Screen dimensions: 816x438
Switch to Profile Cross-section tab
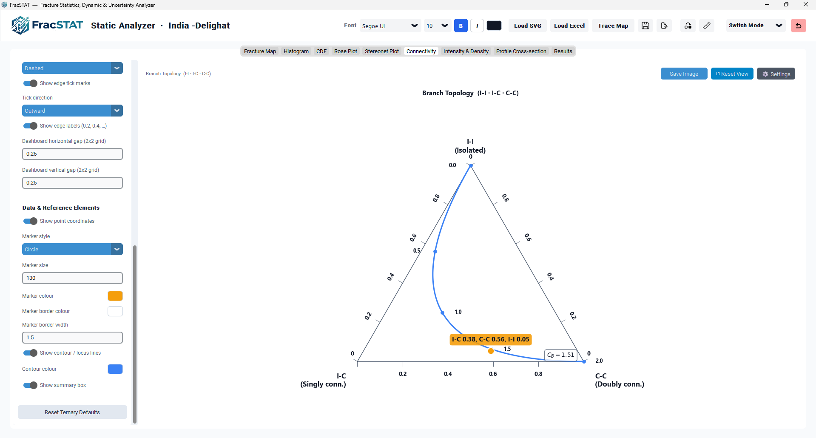pyautogui.click(x=521, y=51)
